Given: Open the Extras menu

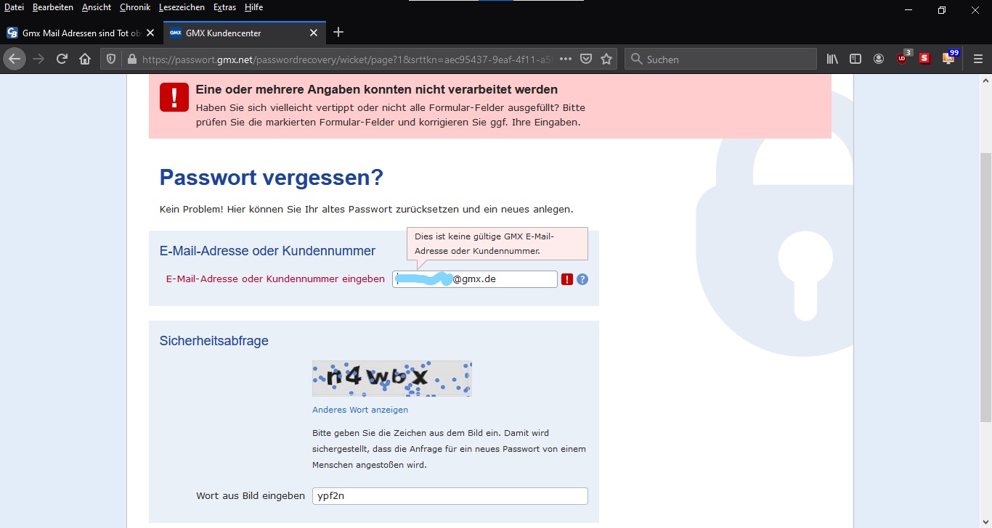Looking at the screenshot, I should click(225, 7).
